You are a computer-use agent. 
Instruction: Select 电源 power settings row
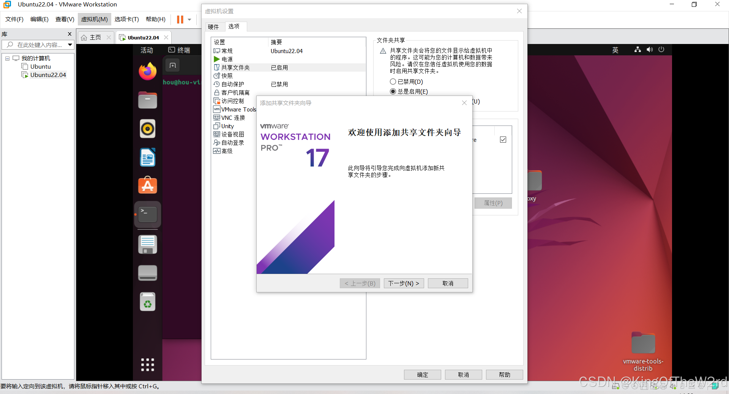click(x=289, y=59)
